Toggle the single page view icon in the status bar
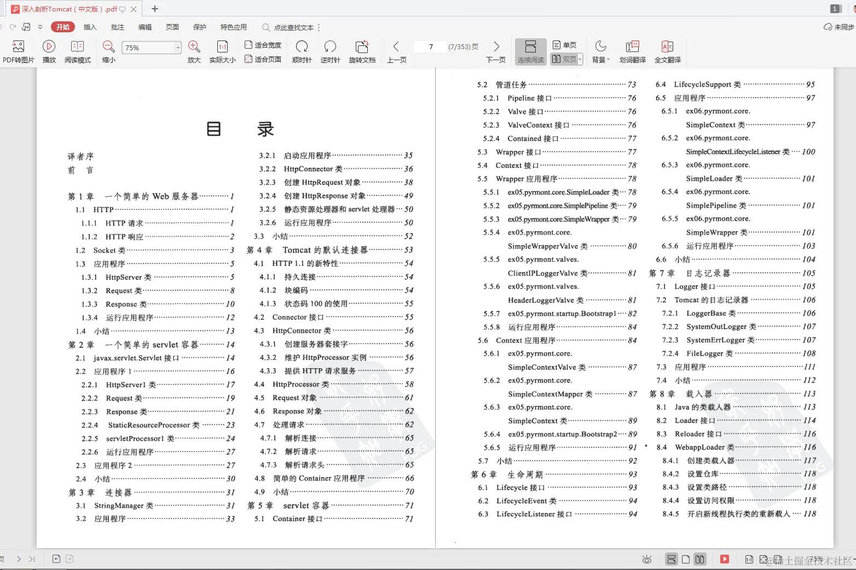Image resolution: width=856 pixels, height=570 pixels. [685, 559]
